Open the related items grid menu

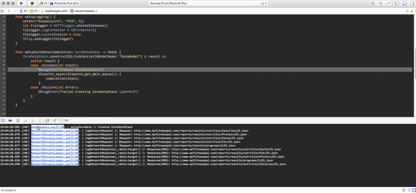(2, 11)
